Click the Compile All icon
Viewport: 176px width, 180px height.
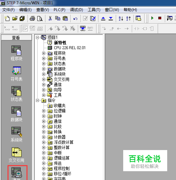[93, 18]
